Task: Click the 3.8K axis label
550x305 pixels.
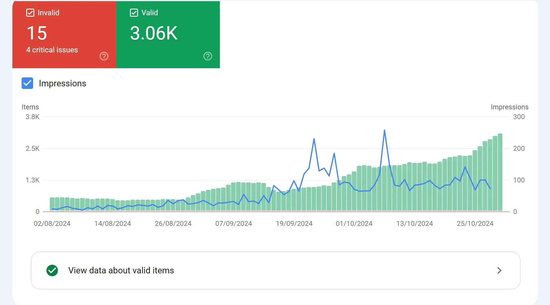Action: tap(33, 117)
